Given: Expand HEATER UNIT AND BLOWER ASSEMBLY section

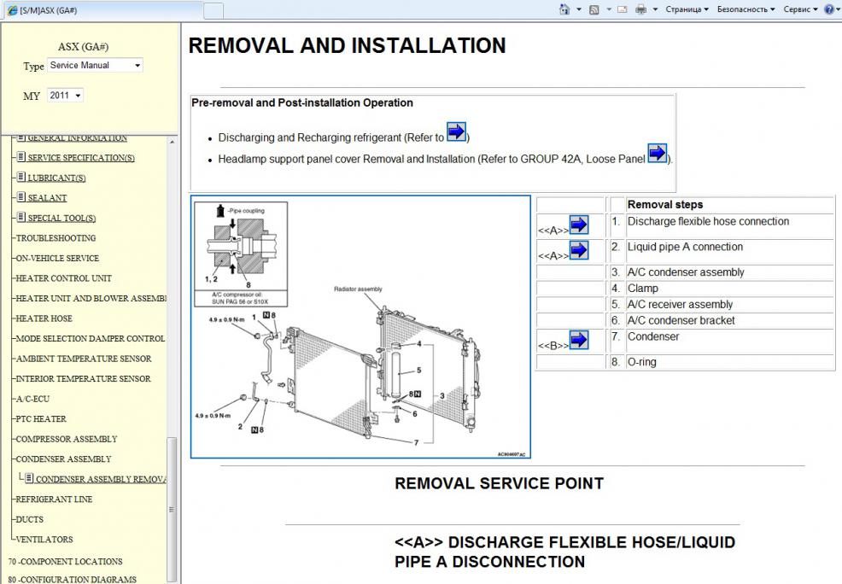Looking at the screenshot, I should point(91,298).
